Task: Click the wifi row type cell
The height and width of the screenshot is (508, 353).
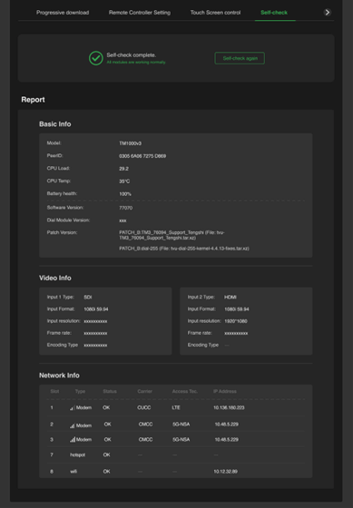Action: point(74,472)
